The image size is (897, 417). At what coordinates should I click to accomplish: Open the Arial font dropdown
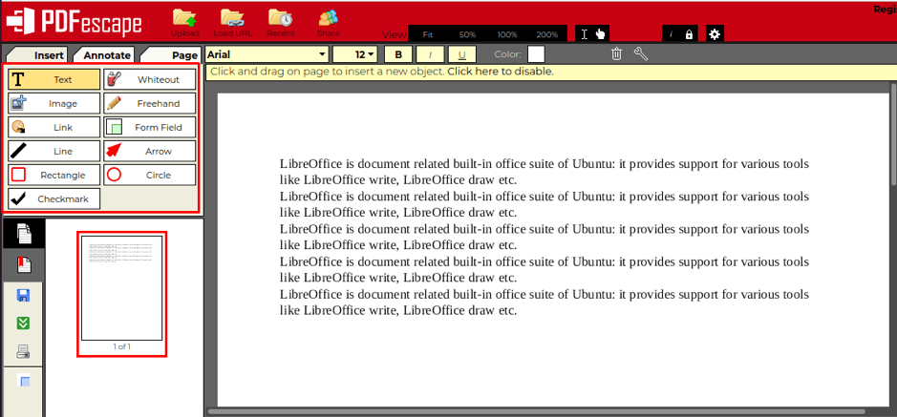click(267, 54)
